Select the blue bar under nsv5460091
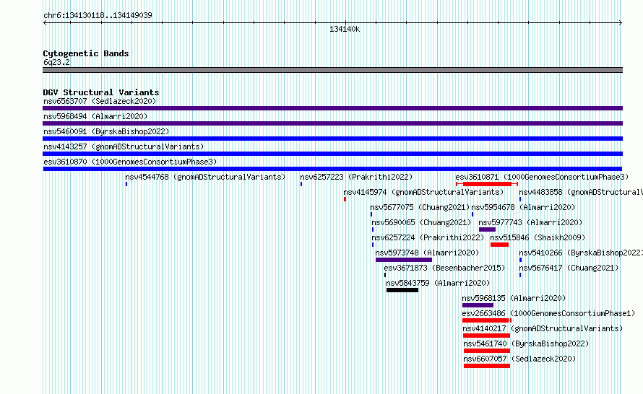 click(332, 139)
